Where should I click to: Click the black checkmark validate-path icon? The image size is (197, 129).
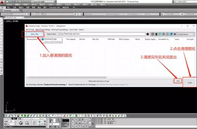click(x=148, y=34)
